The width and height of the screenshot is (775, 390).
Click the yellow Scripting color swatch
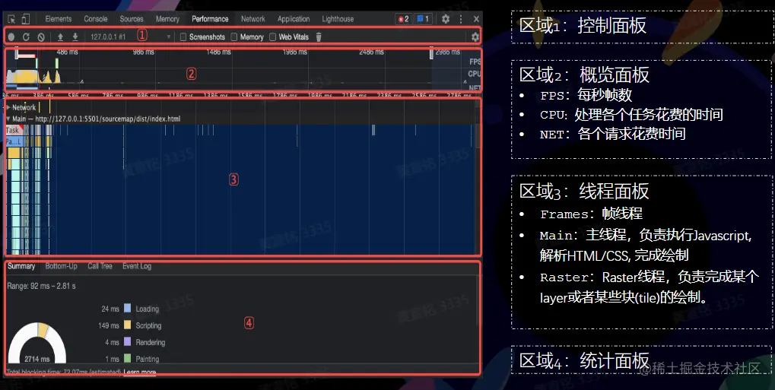point(128,325)
